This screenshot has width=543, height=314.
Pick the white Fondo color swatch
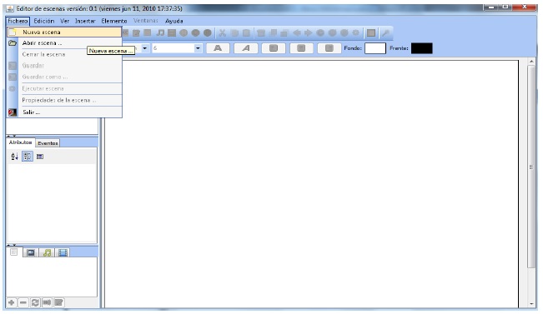coord(375,48)
